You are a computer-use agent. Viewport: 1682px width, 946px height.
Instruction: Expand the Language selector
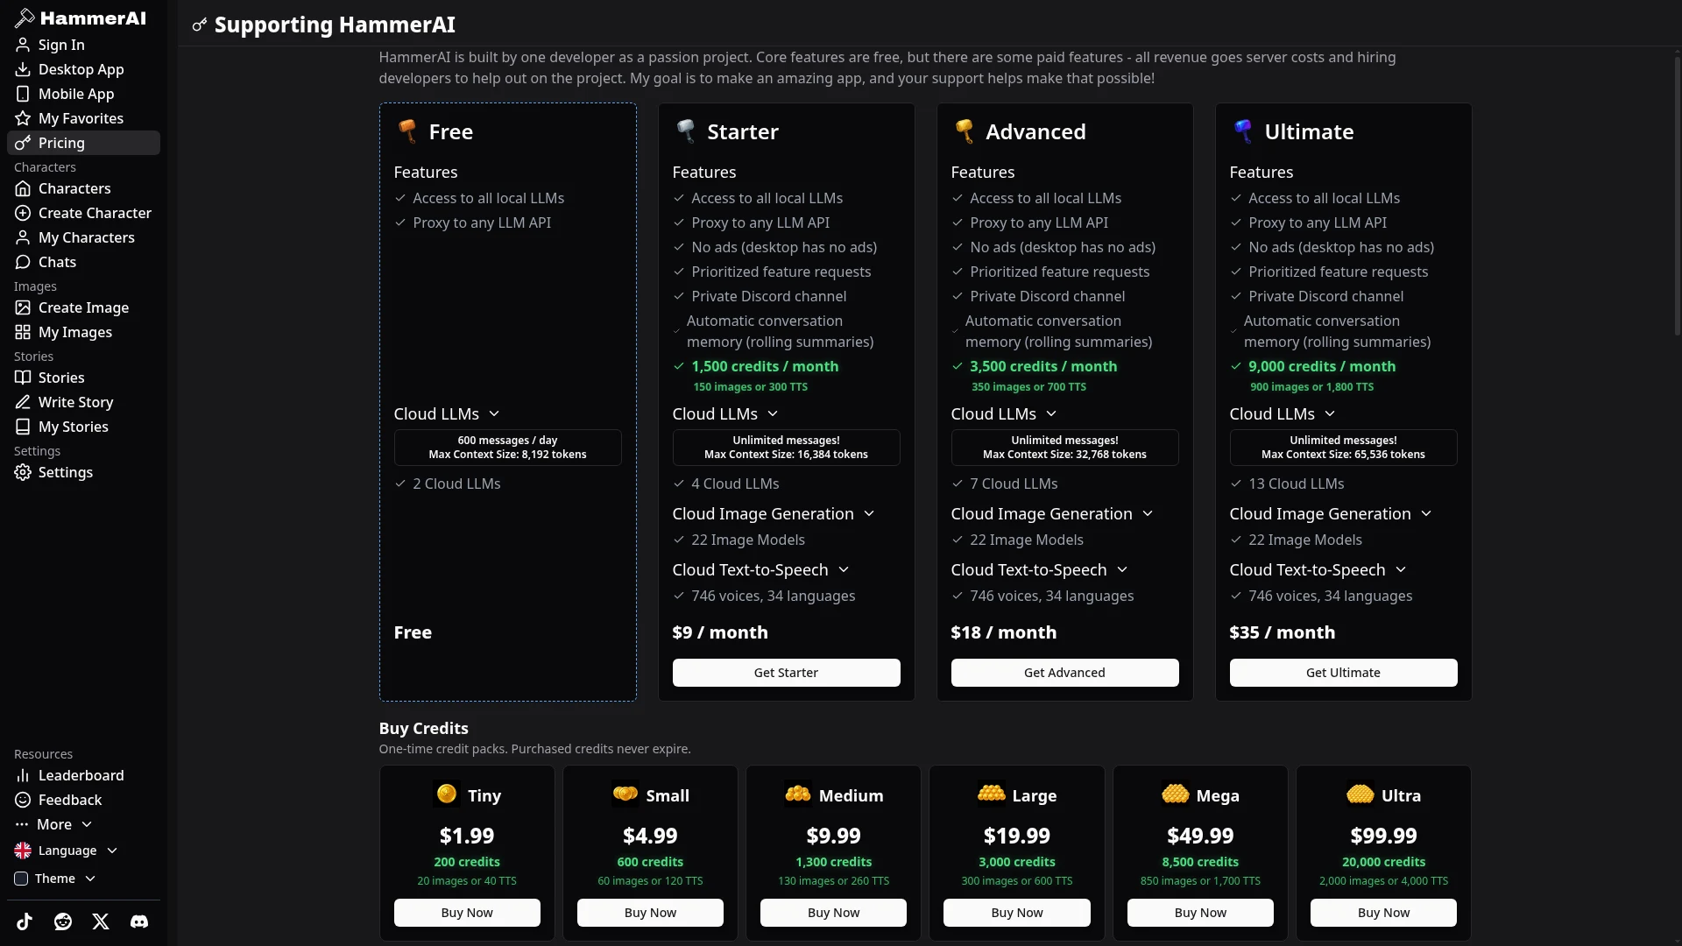pos(67,851)
